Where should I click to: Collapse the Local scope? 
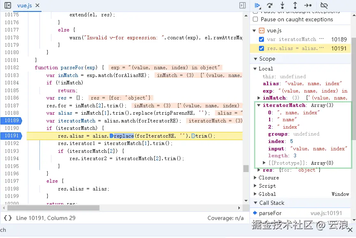tap(255, 68)
